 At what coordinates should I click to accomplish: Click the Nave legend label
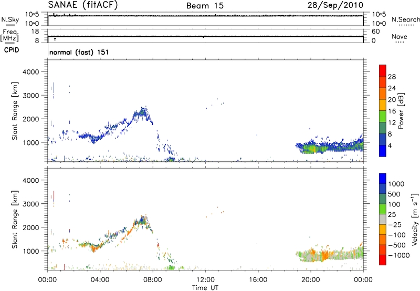click(x=400, y=37)
